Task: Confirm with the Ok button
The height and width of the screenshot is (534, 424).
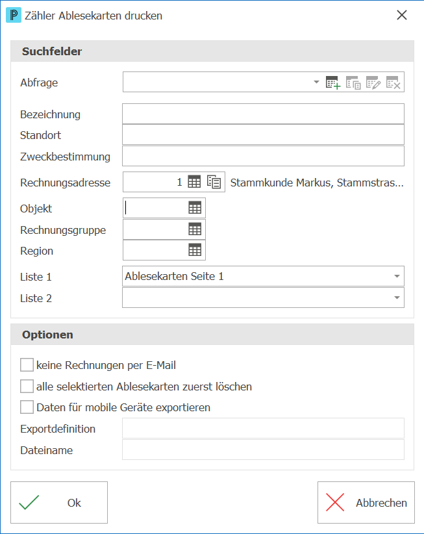Action: coord(59,502)
